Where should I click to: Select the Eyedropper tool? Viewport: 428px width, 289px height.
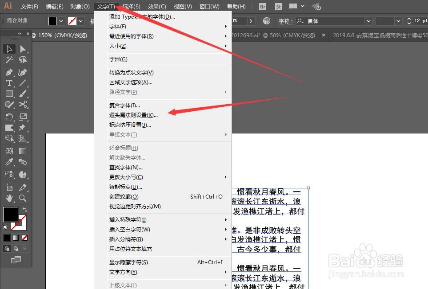(9, 162)
